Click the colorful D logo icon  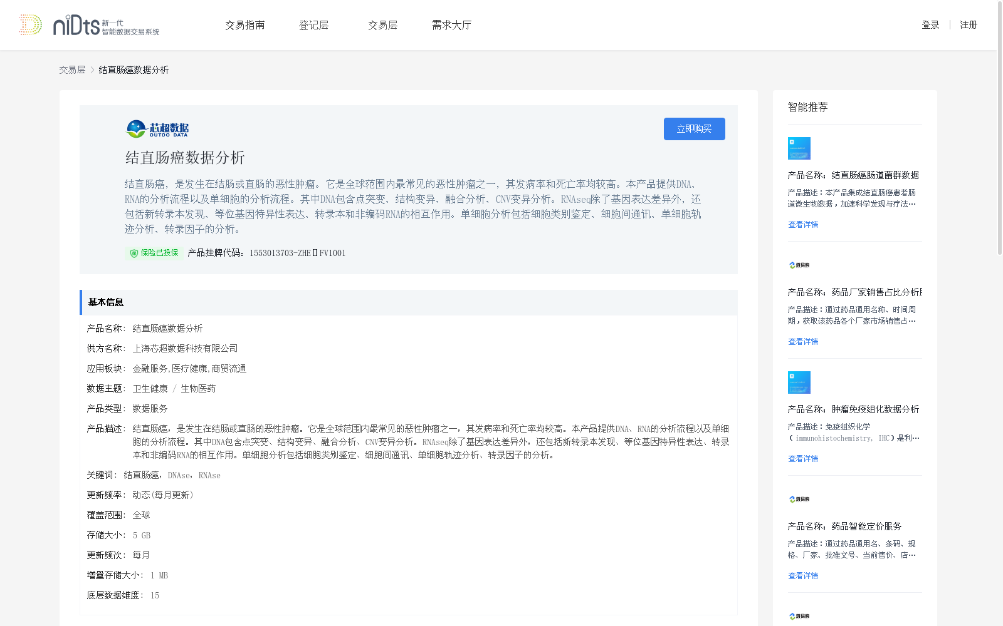coord(30,25)
